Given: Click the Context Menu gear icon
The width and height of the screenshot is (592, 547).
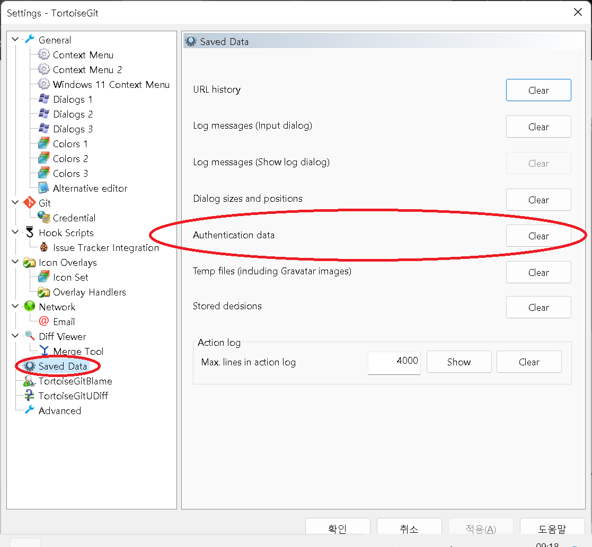Looking at the screenshot, I should tap(44, 55).
